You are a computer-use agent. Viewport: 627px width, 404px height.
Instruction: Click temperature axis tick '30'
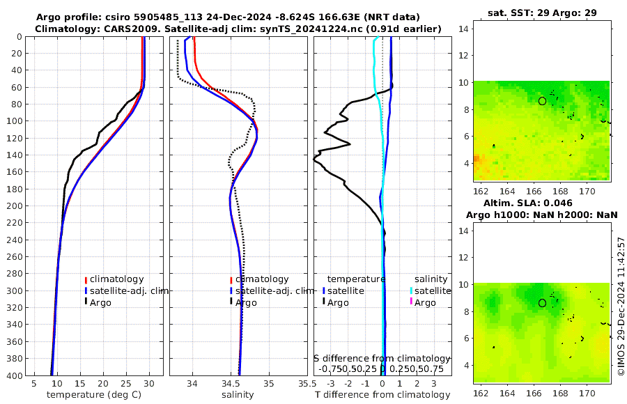coord(149,384)
